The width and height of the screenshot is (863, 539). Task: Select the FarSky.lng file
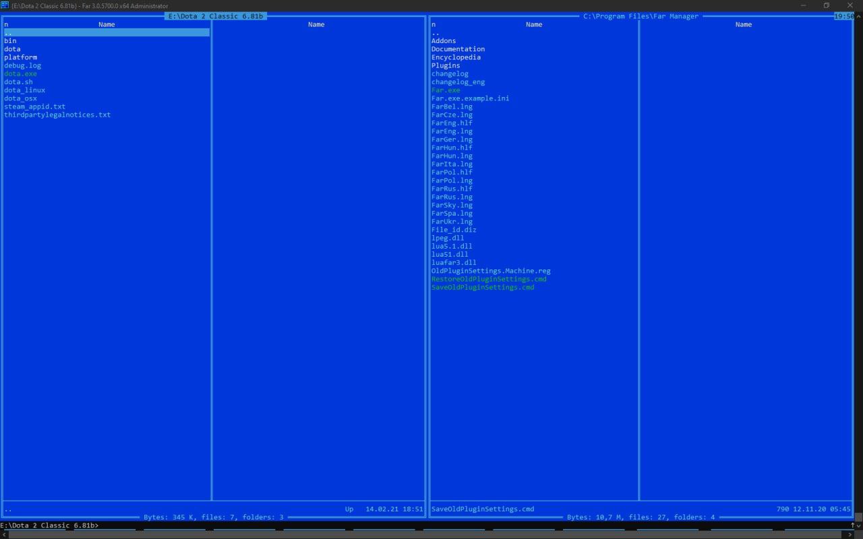452,205
